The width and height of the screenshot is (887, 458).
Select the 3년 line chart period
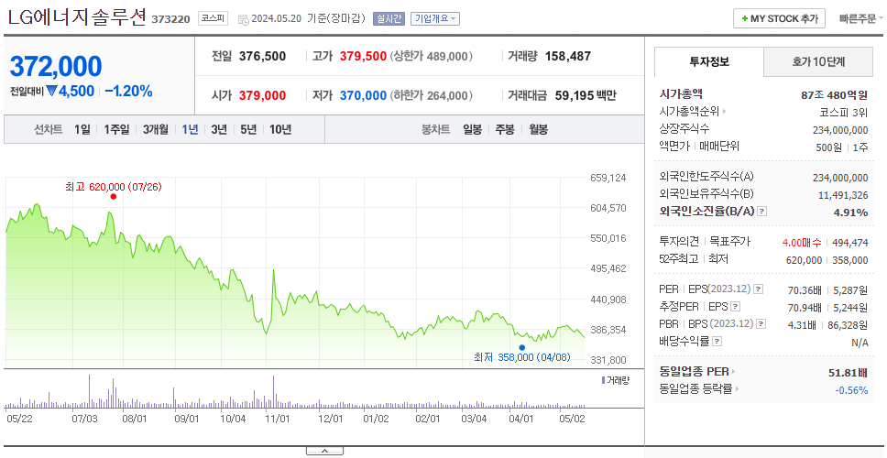point(219,129)
